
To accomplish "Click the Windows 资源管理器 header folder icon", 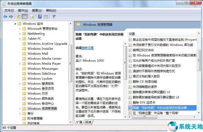I will [79, 24].
